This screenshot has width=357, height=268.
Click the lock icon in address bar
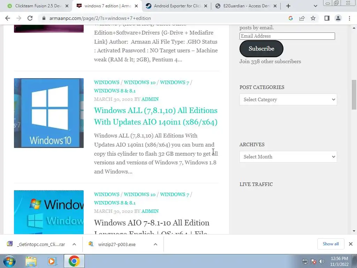point(44,18)
